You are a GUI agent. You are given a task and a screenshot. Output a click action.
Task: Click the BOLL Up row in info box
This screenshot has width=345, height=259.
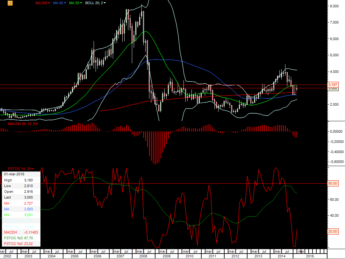pyautogui.click(x=21, y=227)
